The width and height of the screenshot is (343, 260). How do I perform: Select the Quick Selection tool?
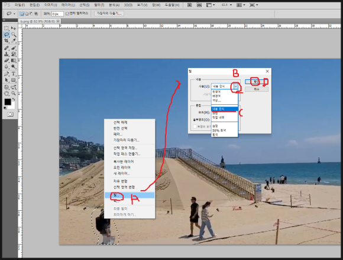coord(14,34)
